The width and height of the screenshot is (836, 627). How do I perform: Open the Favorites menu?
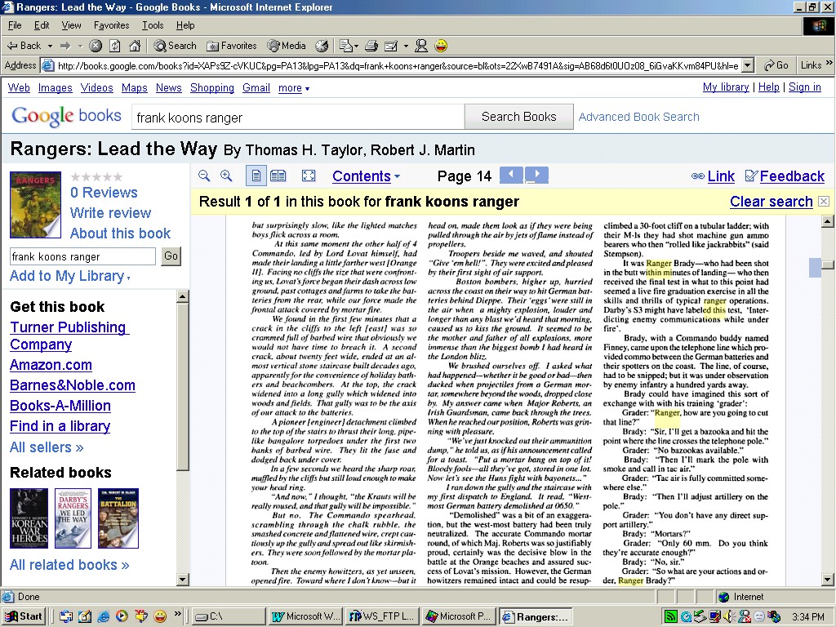(111, 25)
